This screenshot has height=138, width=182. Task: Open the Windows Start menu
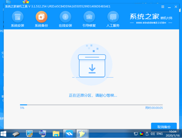(4, 133)
